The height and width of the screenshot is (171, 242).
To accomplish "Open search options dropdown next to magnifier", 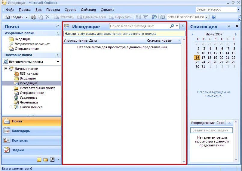I will click(x=177, y=26).
